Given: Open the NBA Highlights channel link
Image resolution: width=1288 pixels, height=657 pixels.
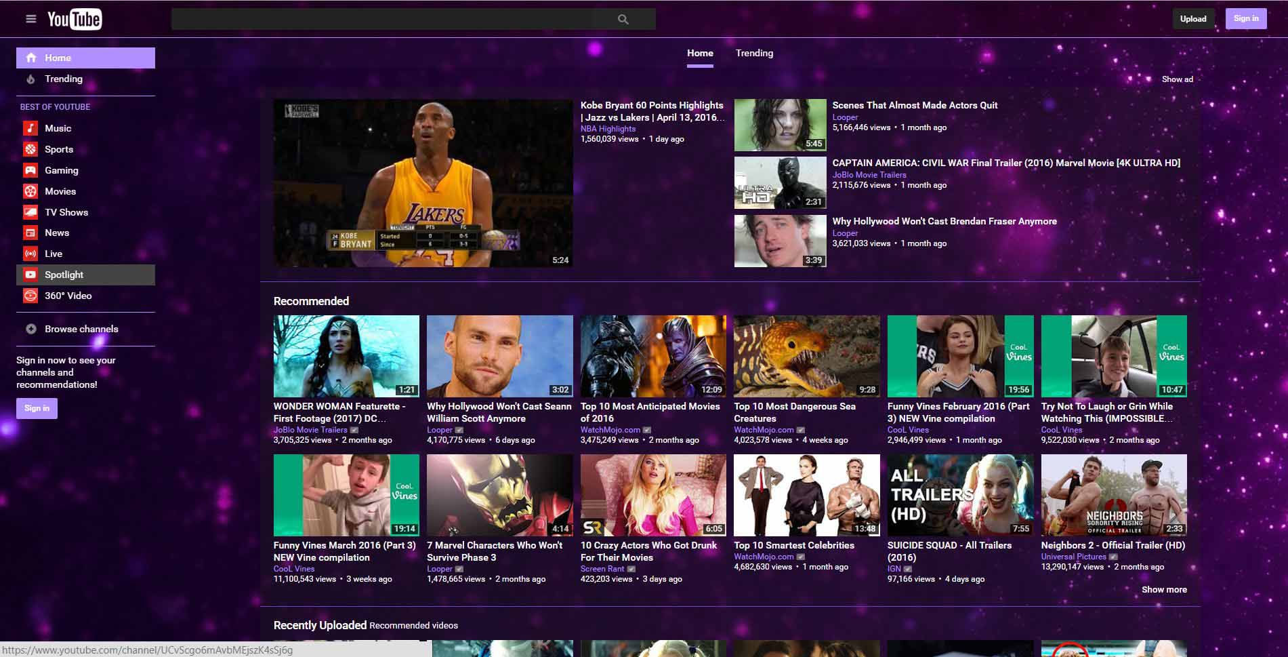Looking at the screenshot, I should click(608, 129).
